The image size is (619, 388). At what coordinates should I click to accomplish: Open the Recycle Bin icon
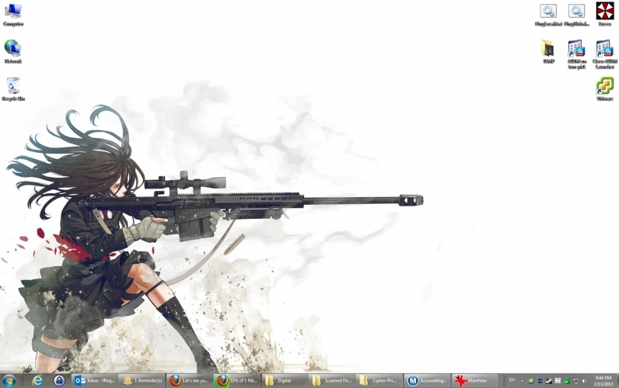click(13, 89)
